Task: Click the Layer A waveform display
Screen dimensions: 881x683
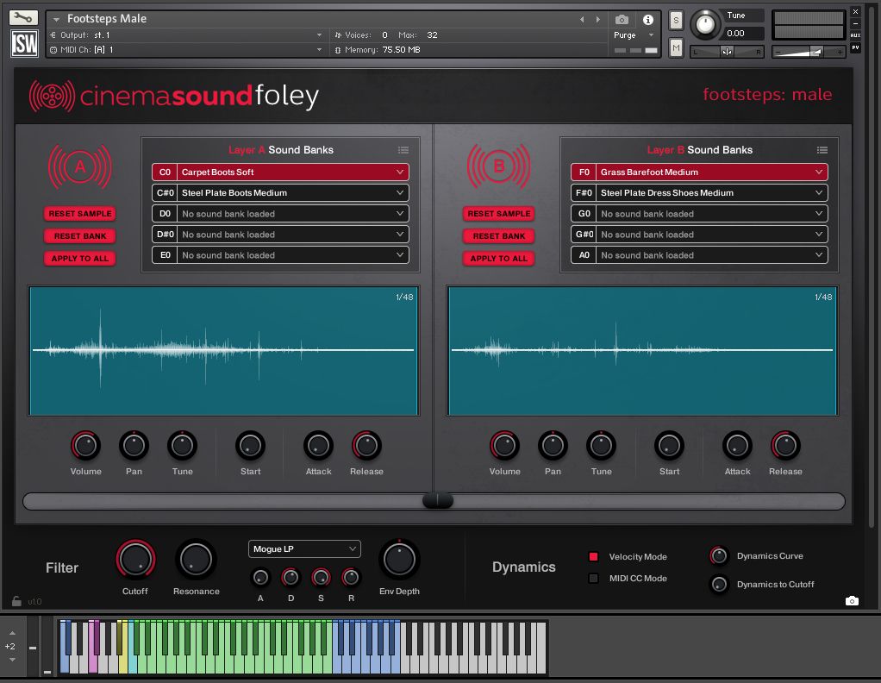Action: tap(223, 350)
